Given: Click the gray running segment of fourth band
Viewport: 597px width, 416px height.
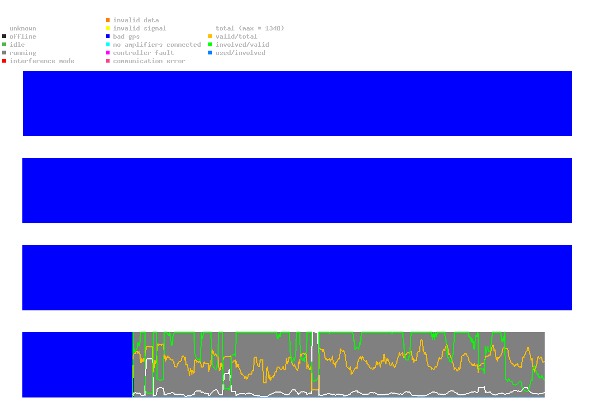Looking at the screenshot, I should tap(339, 365).
